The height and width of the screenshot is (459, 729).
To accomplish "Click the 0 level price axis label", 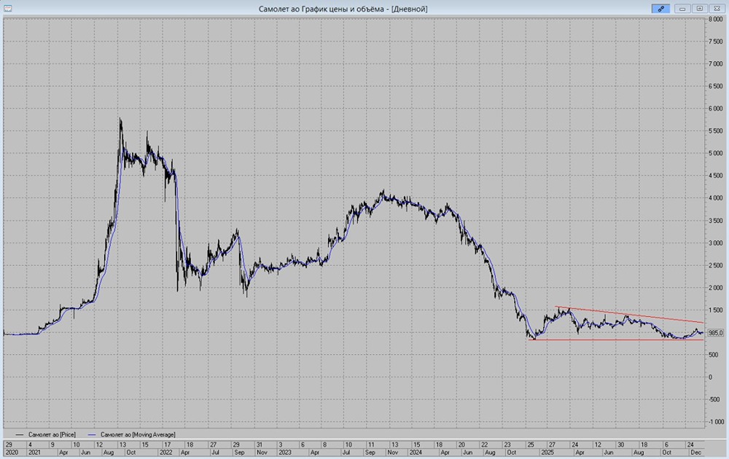I will (710, 377).
